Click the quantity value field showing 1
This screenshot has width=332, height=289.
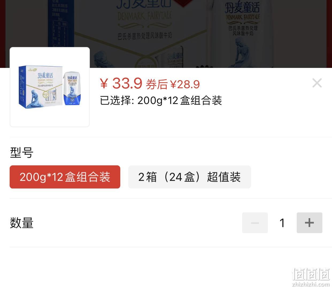click(282, 223)
